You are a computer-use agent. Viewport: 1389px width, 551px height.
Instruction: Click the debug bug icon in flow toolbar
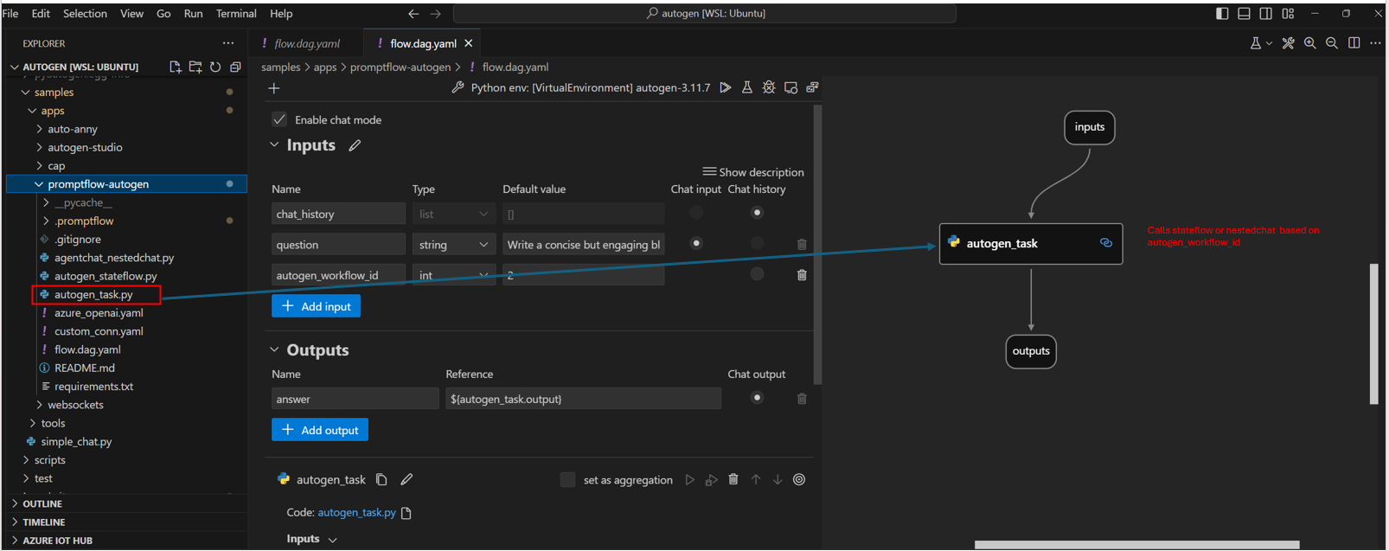point(769,87)
